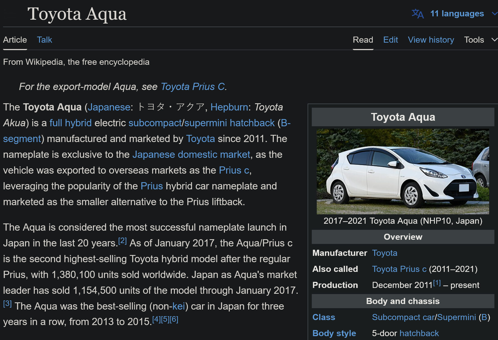Switch to the Talk tab
This screenshot has height=340, width=498.
click(44, 40)
